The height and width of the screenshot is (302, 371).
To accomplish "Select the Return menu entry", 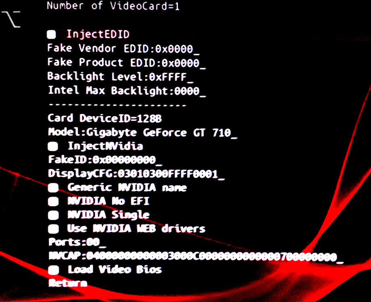I will point(68,283).
